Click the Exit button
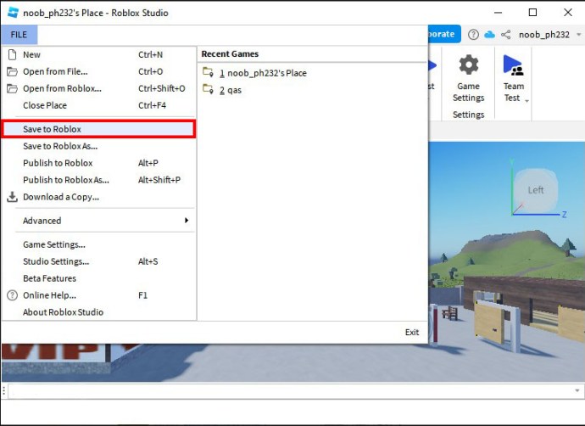The height and width of the screenshot is (426, 585). (412, 333)
